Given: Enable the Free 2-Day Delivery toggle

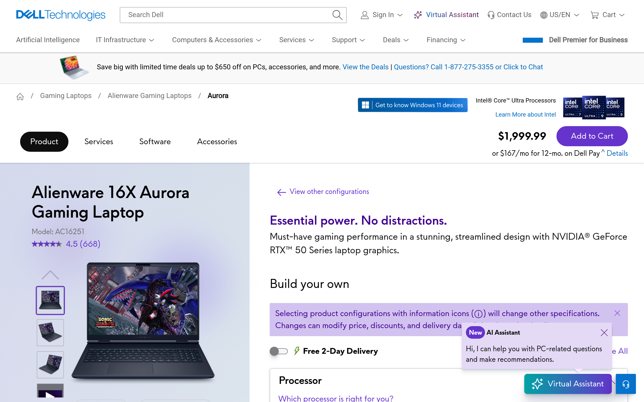Looking at the screenshot, I should click(x=279, y=351).
